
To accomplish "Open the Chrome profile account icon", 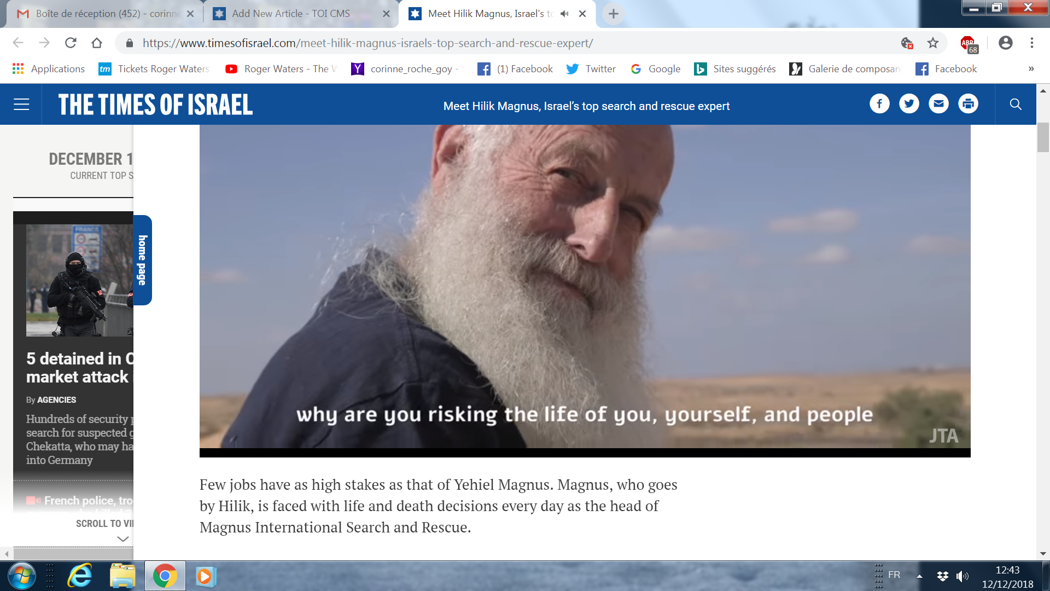I will coord(1005,43).
